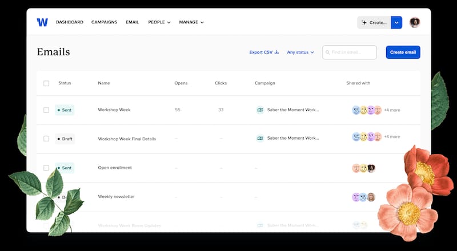Click shared avatars in Open enrollment row
Viewport: 457px width, 251px height.
[363, 168]
